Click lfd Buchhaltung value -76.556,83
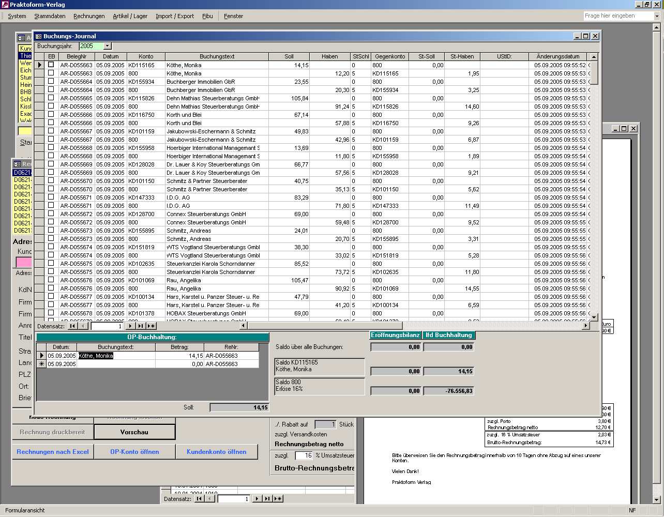The height and width of the screenshot is (517, 664). [449, 391]
